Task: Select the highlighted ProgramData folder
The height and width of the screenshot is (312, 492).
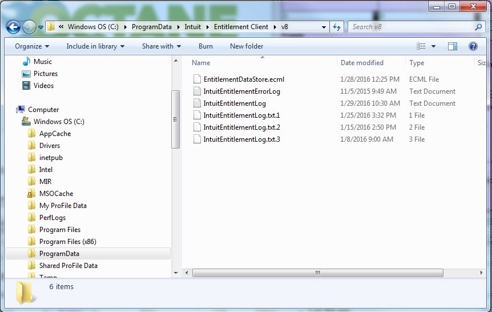Action: pos(88,254)
